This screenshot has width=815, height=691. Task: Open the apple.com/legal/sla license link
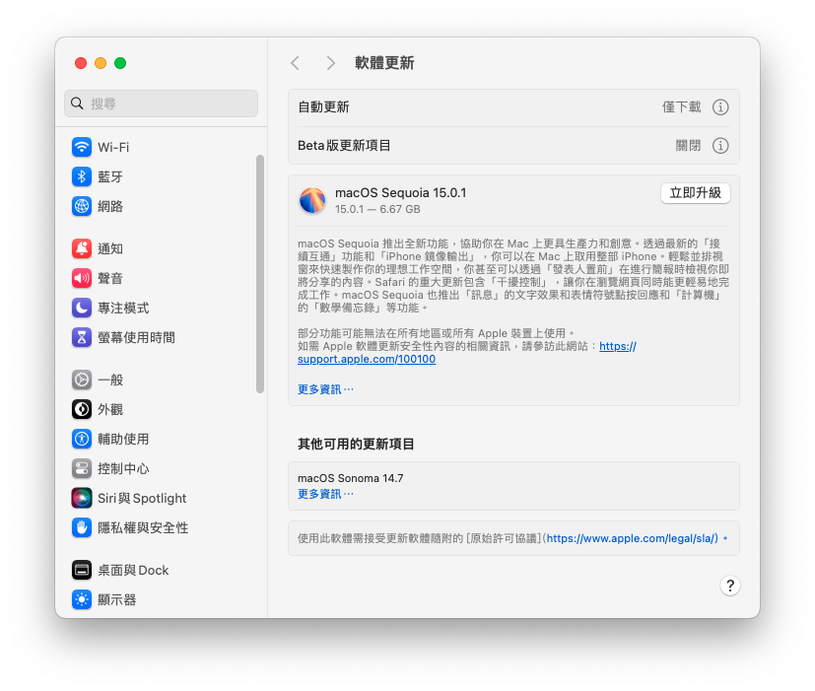(632, 538)
